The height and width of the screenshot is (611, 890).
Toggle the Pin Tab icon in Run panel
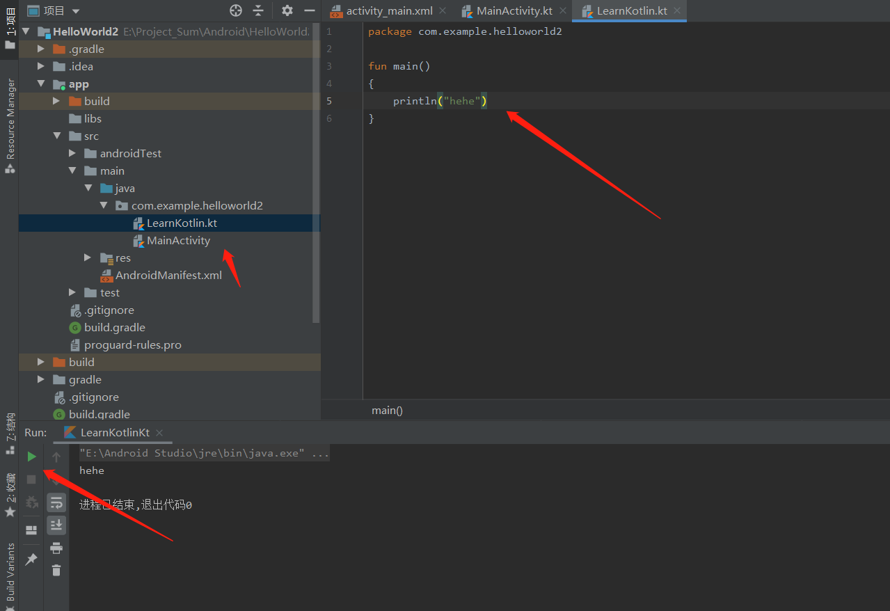coord(31,560)
